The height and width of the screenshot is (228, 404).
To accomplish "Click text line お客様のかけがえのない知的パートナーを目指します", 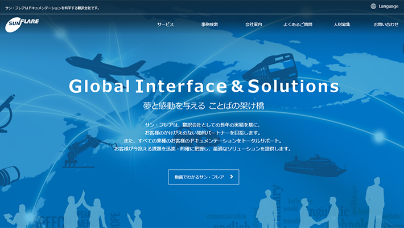I will [x=203, y=133].
